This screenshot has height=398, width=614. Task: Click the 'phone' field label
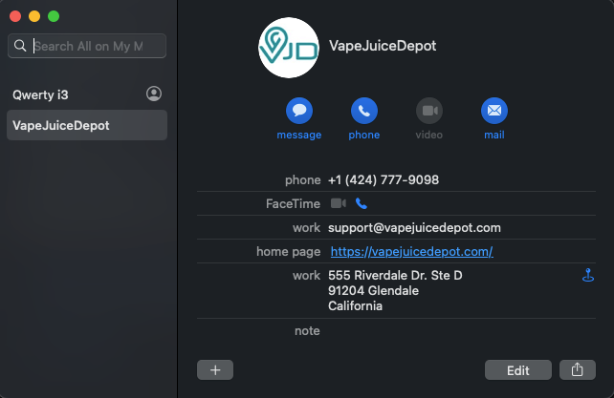point(302,179)
